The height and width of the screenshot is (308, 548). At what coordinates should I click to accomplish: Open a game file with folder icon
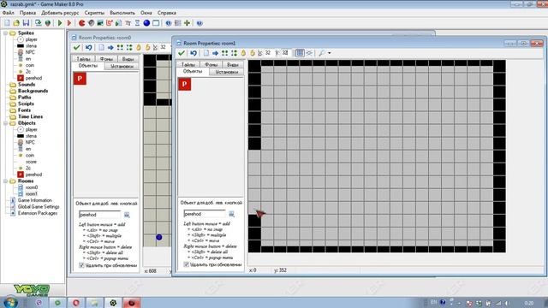16,23
